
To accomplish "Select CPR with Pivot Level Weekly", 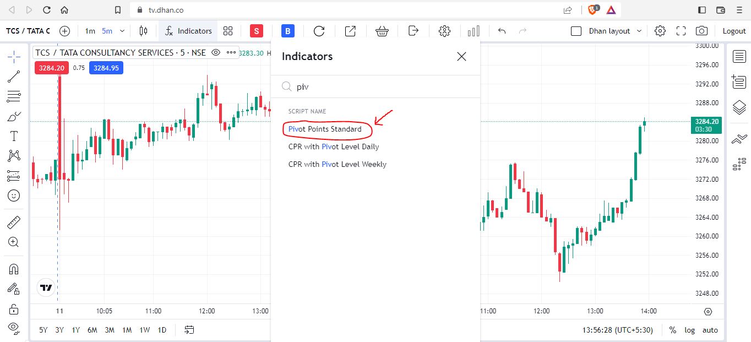I will click(x=338, y=164).
